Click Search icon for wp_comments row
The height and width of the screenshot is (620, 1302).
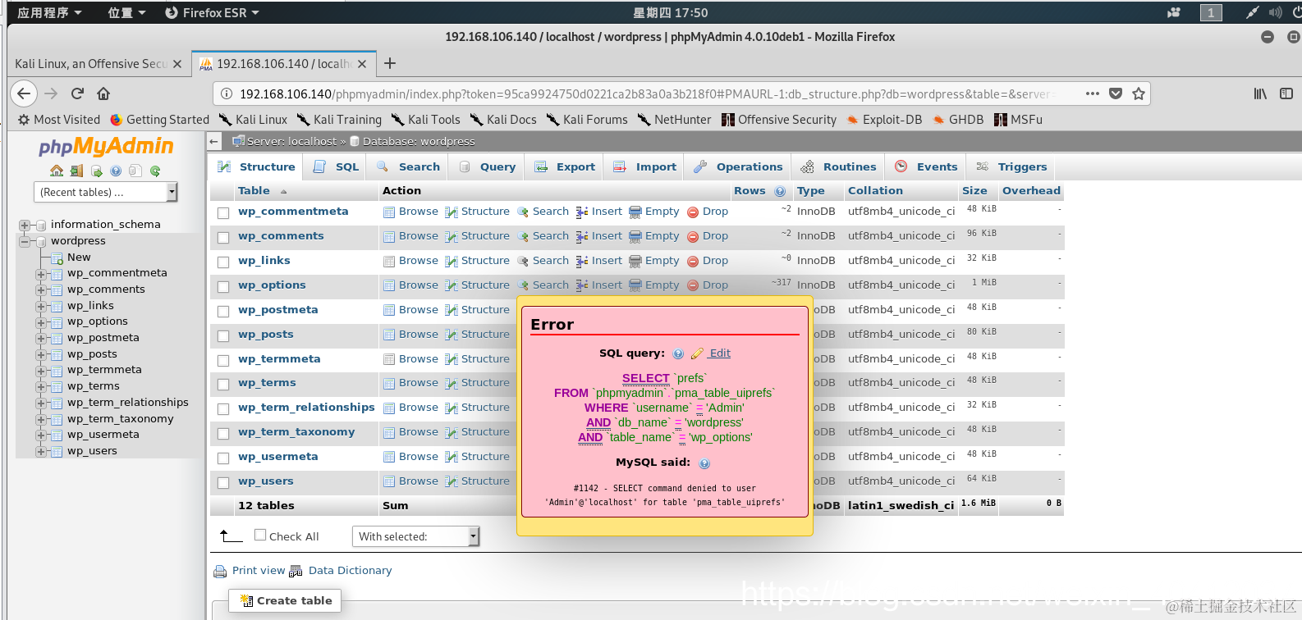(x=523, y=236)
